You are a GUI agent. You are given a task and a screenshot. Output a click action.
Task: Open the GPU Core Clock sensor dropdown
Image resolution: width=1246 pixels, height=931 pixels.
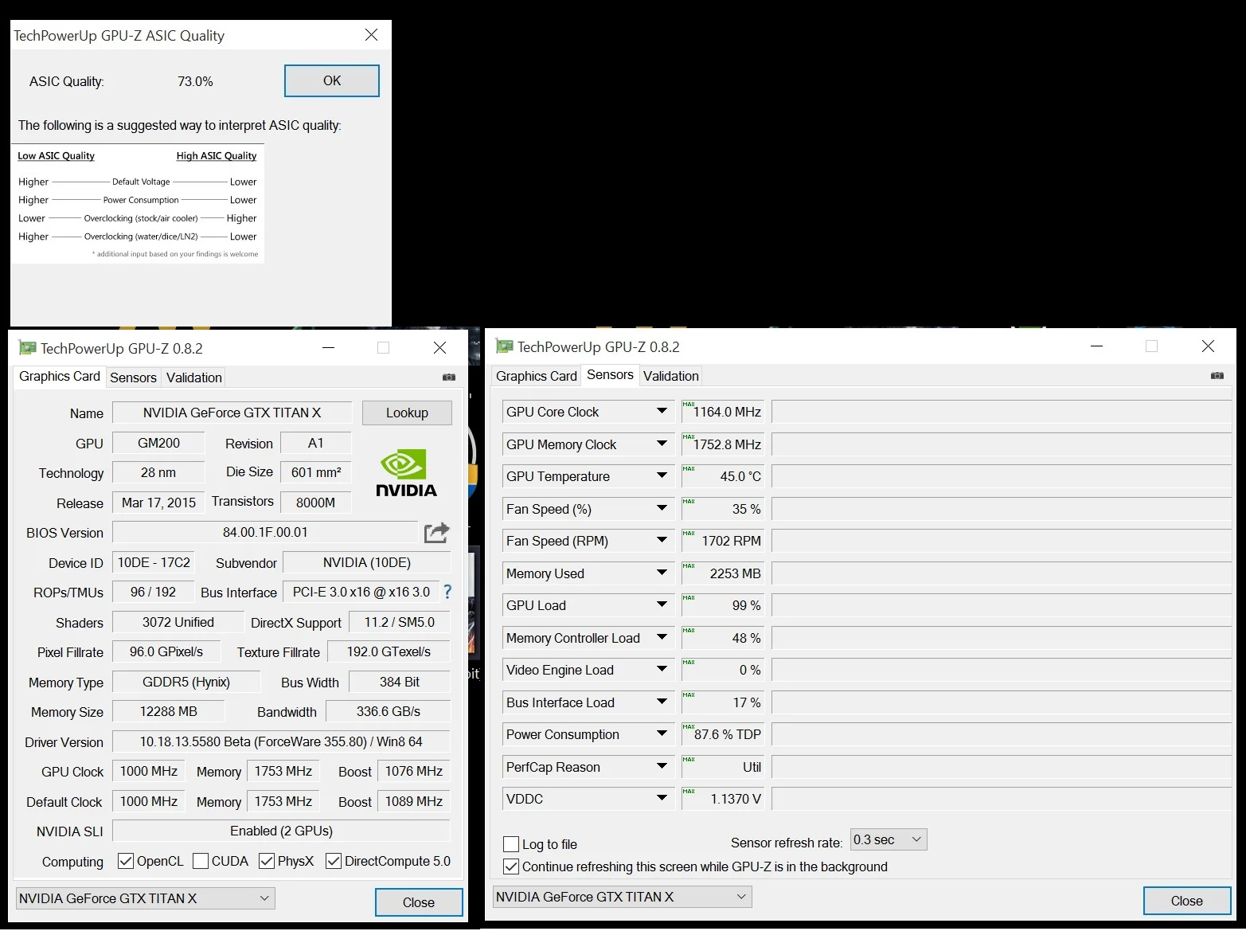point(662,412)
